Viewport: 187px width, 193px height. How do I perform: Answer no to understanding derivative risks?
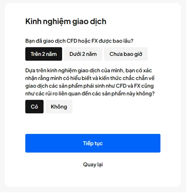[x=59, y=107]
